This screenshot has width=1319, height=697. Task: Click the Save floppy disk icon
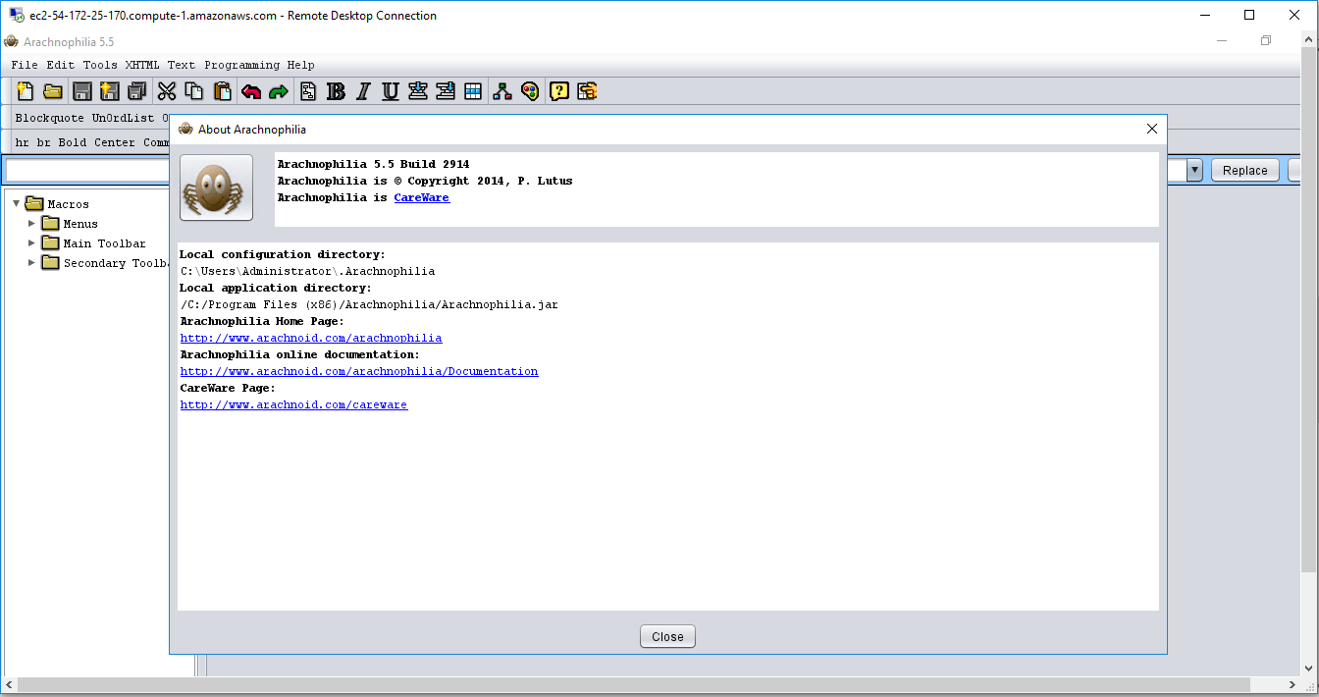(82, 91)
